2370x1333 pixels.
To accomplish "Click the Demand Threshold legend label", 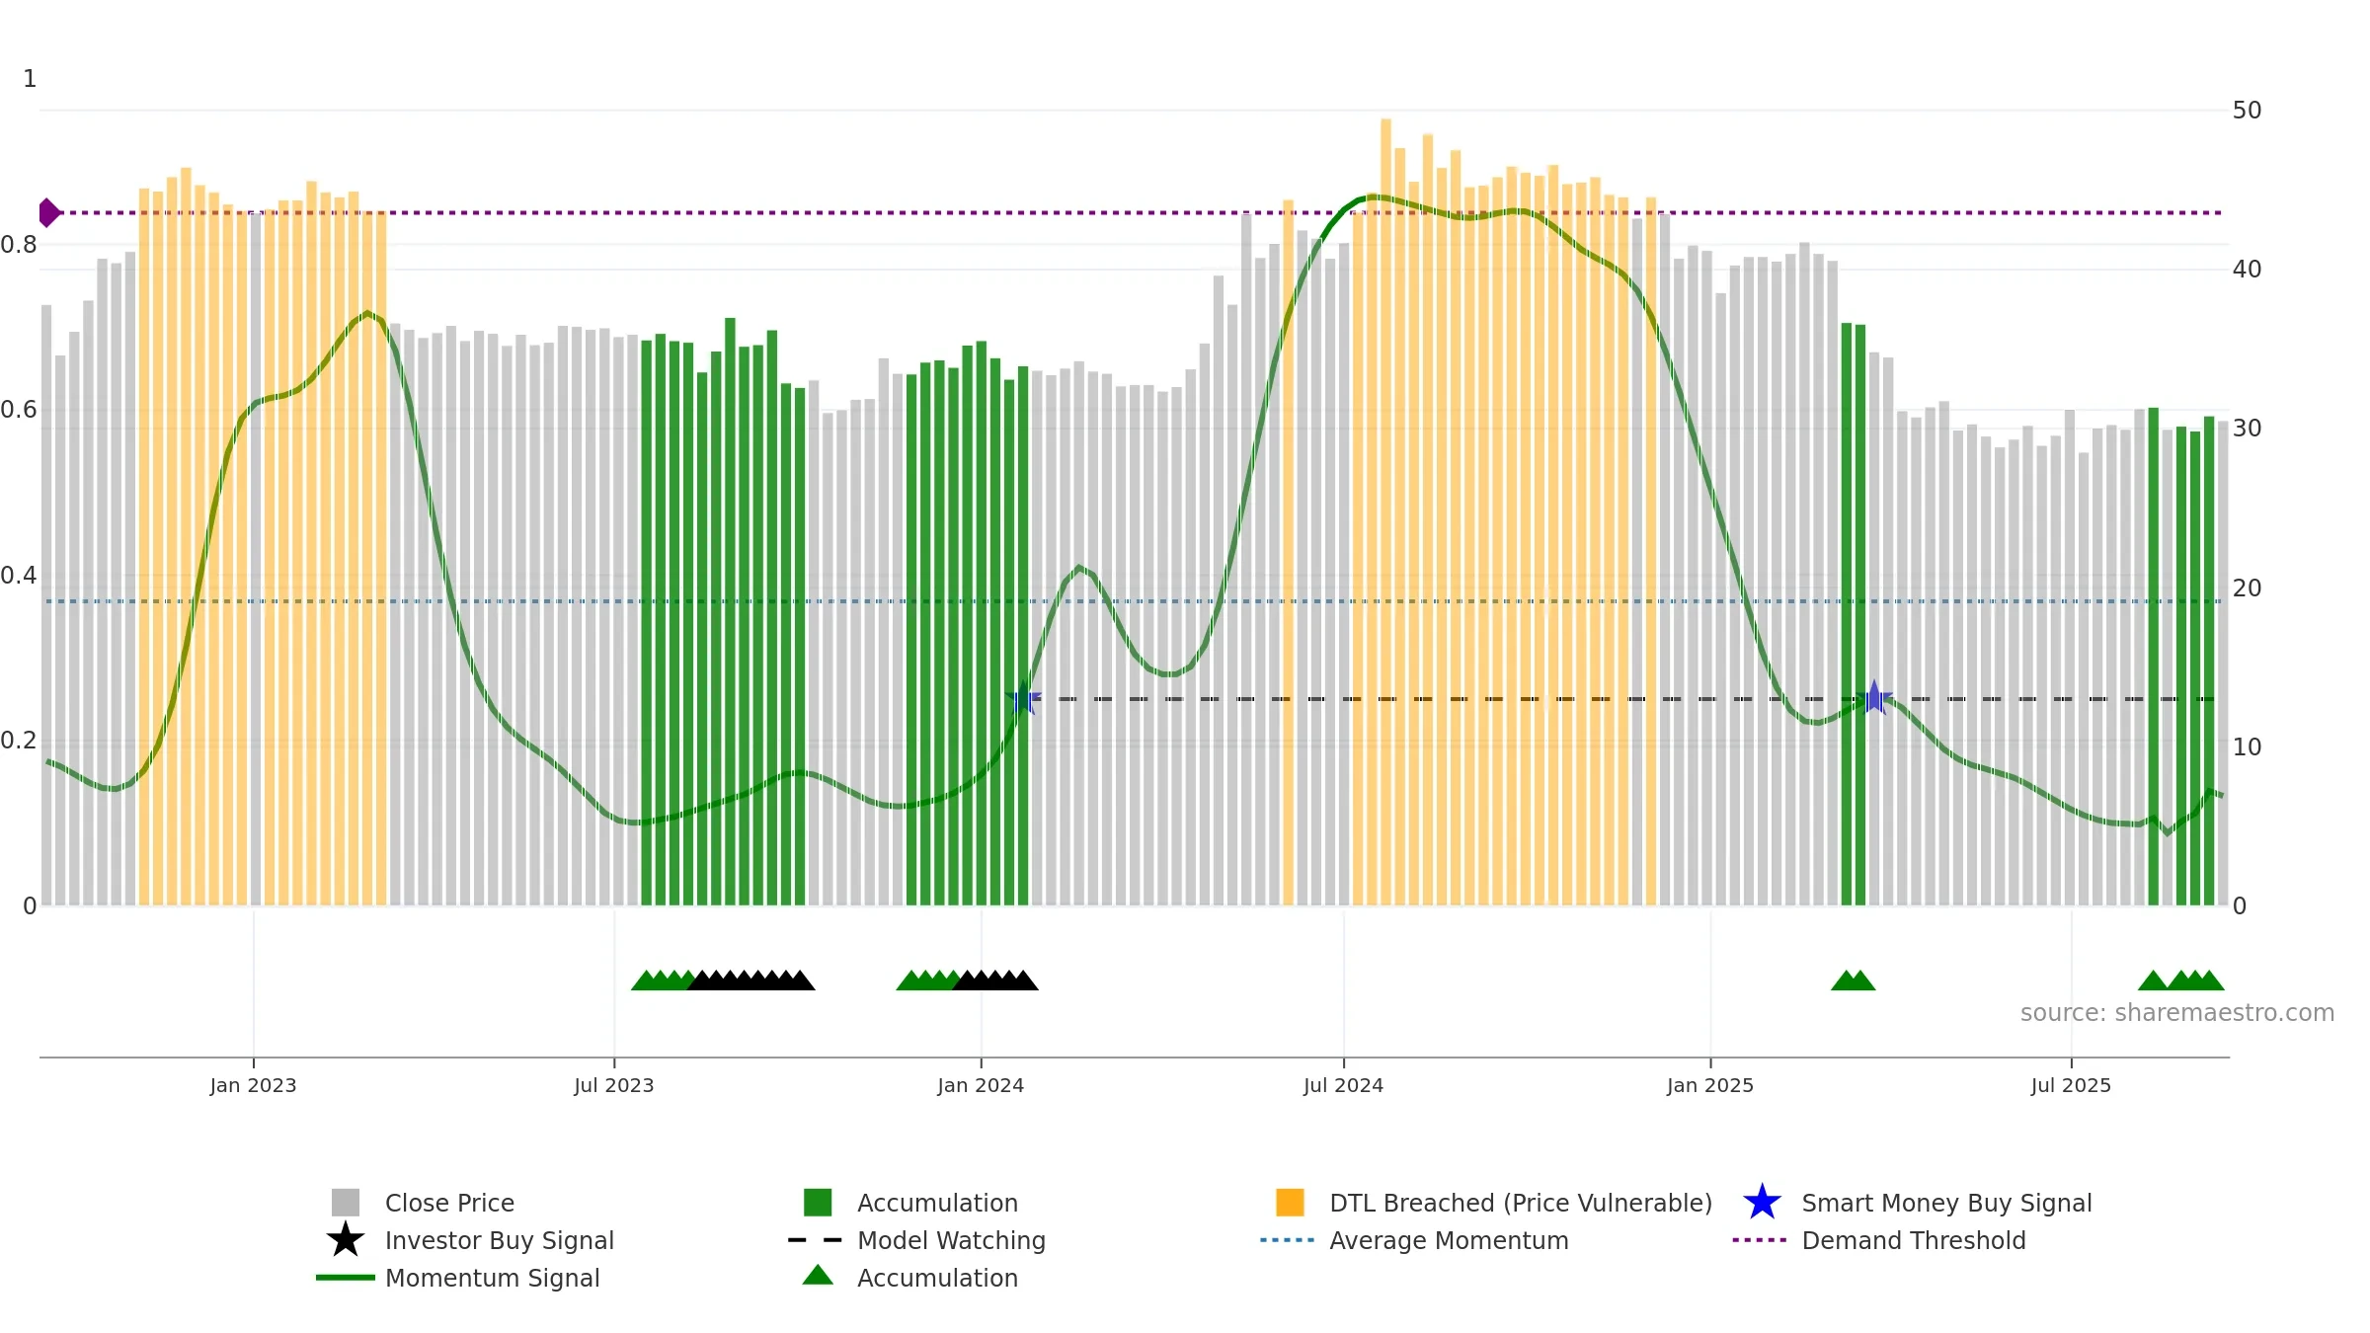I will tap(1913, 1240).
